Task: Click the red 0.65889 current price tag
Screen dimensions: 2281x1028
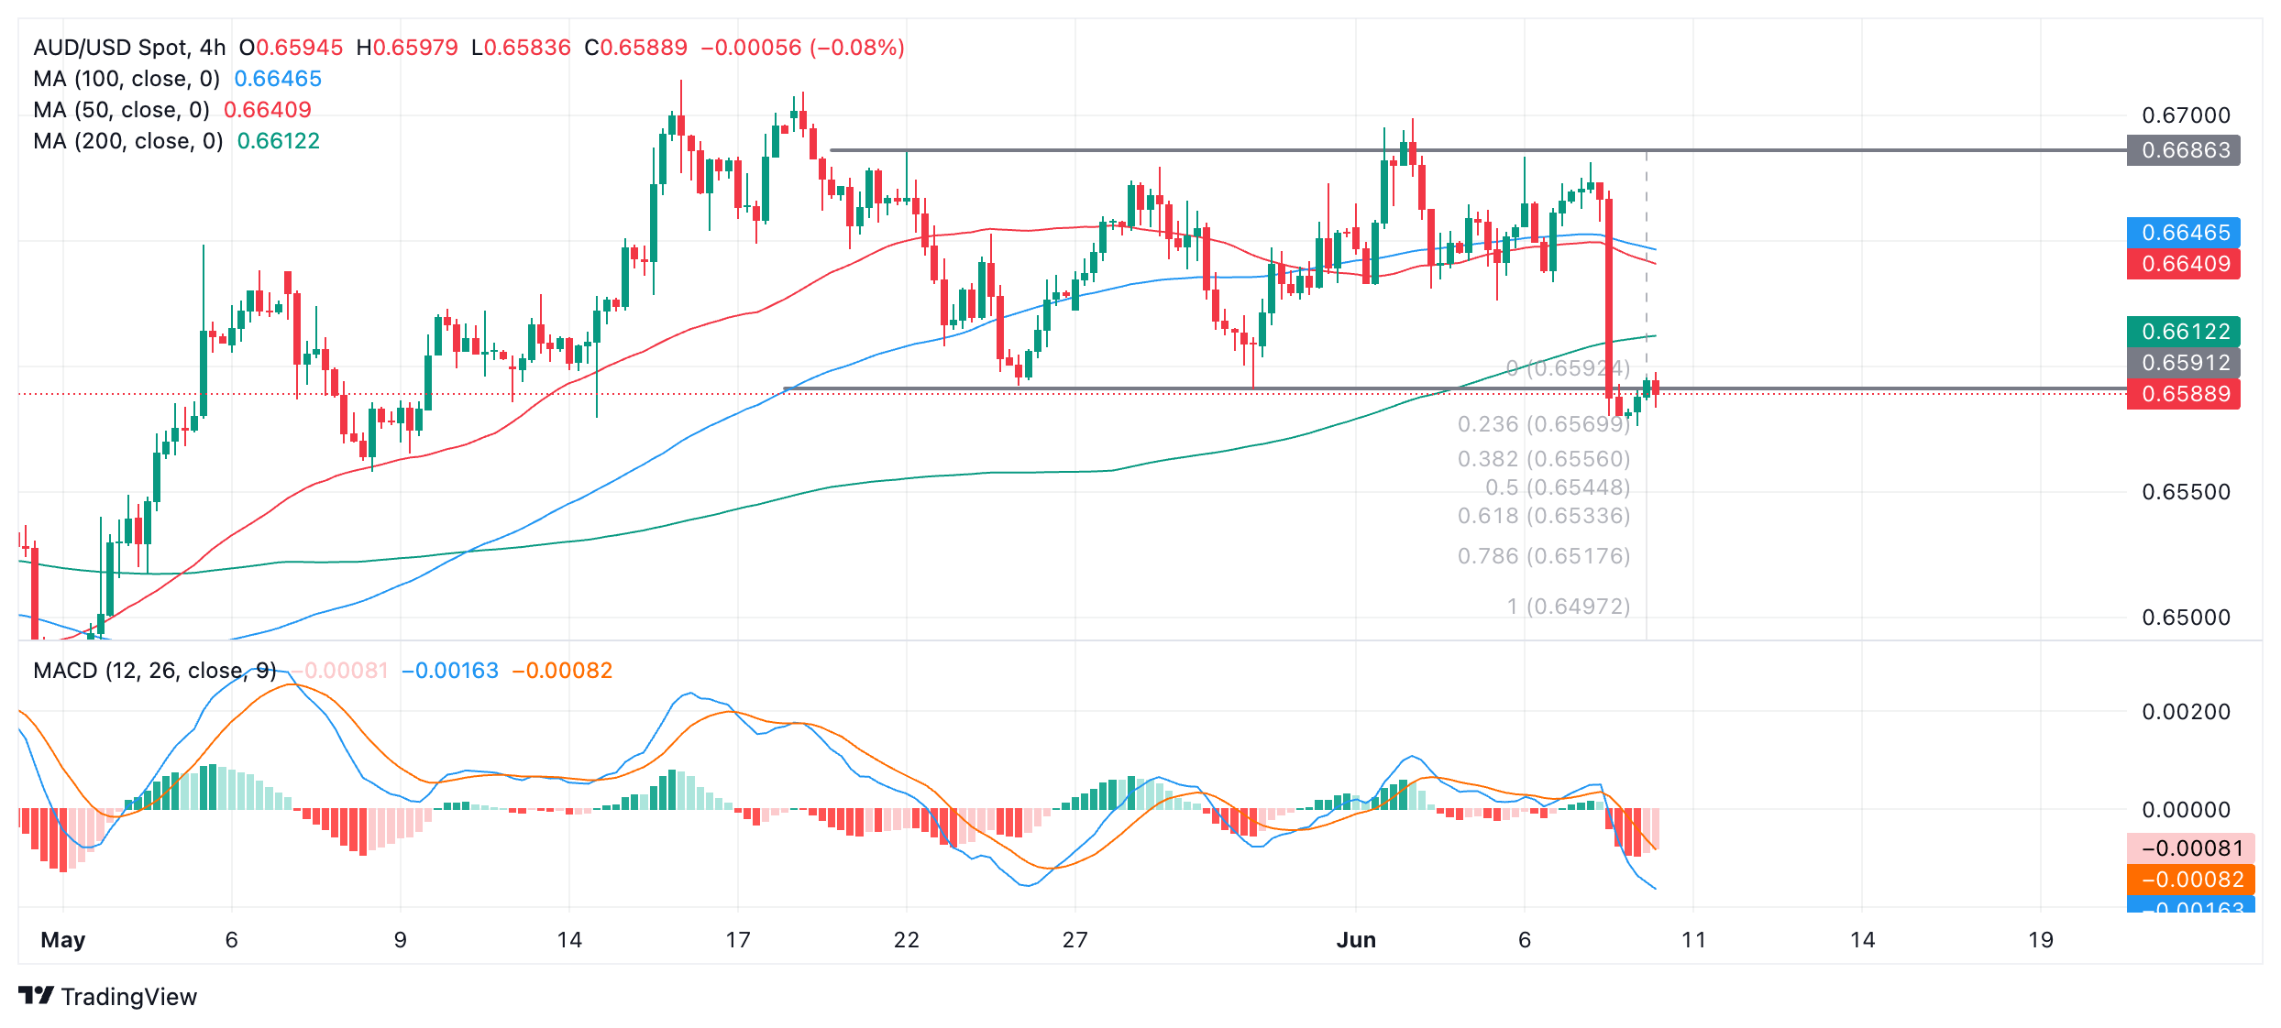Action: pyautogui.click(x=2185, y=394)
